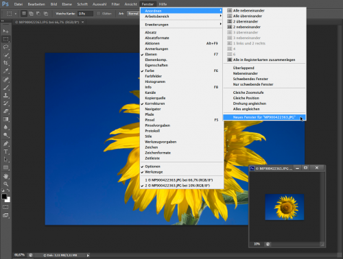This screenshot has width=343, height=259.
Task: Change screen mode icon in toolbar
Action: coord(5,215)
